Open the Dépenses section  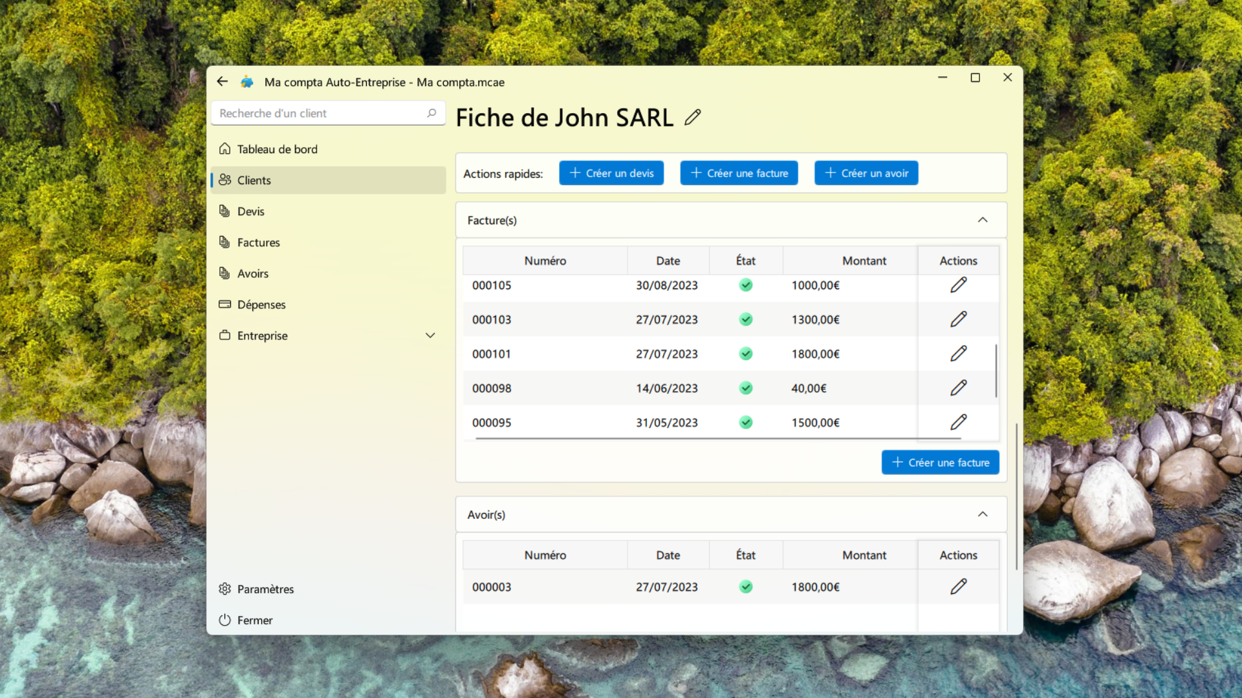click(x=261, y=304)
